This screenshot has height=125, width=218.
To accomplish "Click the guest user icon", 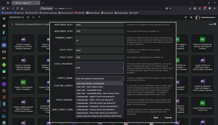I will point(215,24).
